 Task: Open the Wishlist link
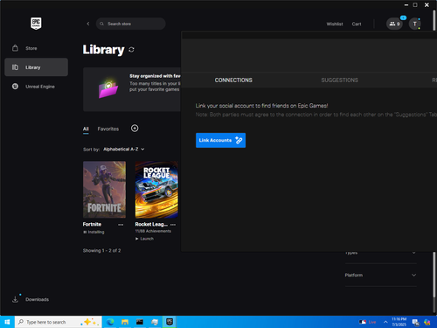coord(335,24)
